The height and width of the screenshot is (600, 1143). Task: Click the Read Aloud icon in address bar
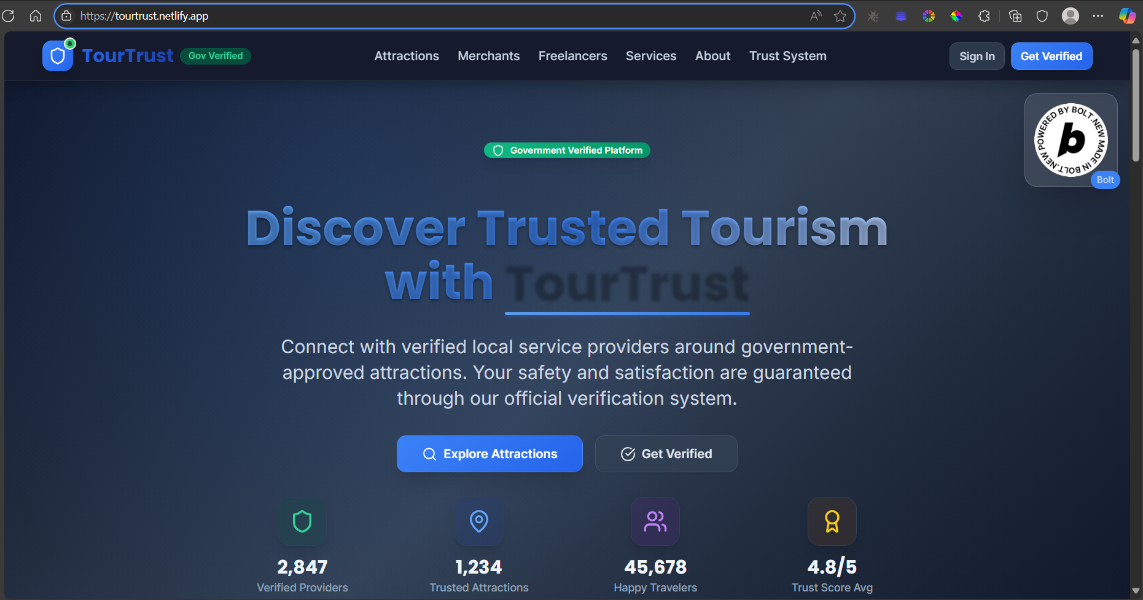point(816,16)
